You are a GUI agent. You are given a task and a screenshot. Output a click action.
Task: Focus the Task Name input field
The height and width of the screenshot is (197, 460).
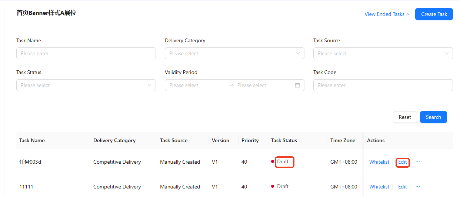click(x=86, y=53)
